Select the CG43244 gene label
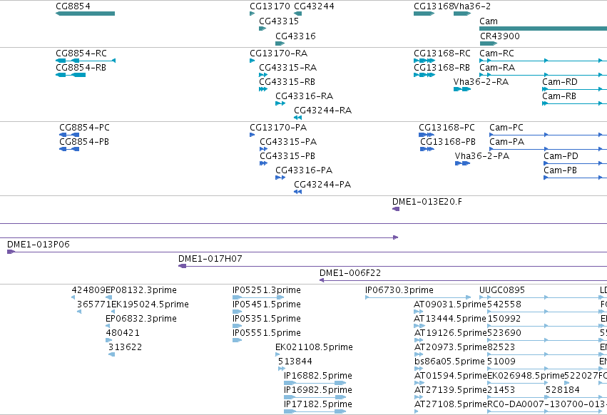Image resolution: width=607 pixels, height=415 pixels. 314,6
